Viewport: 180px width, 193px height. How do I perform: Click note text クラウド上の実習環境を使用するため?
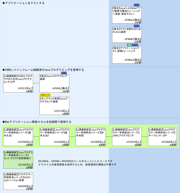77,164
